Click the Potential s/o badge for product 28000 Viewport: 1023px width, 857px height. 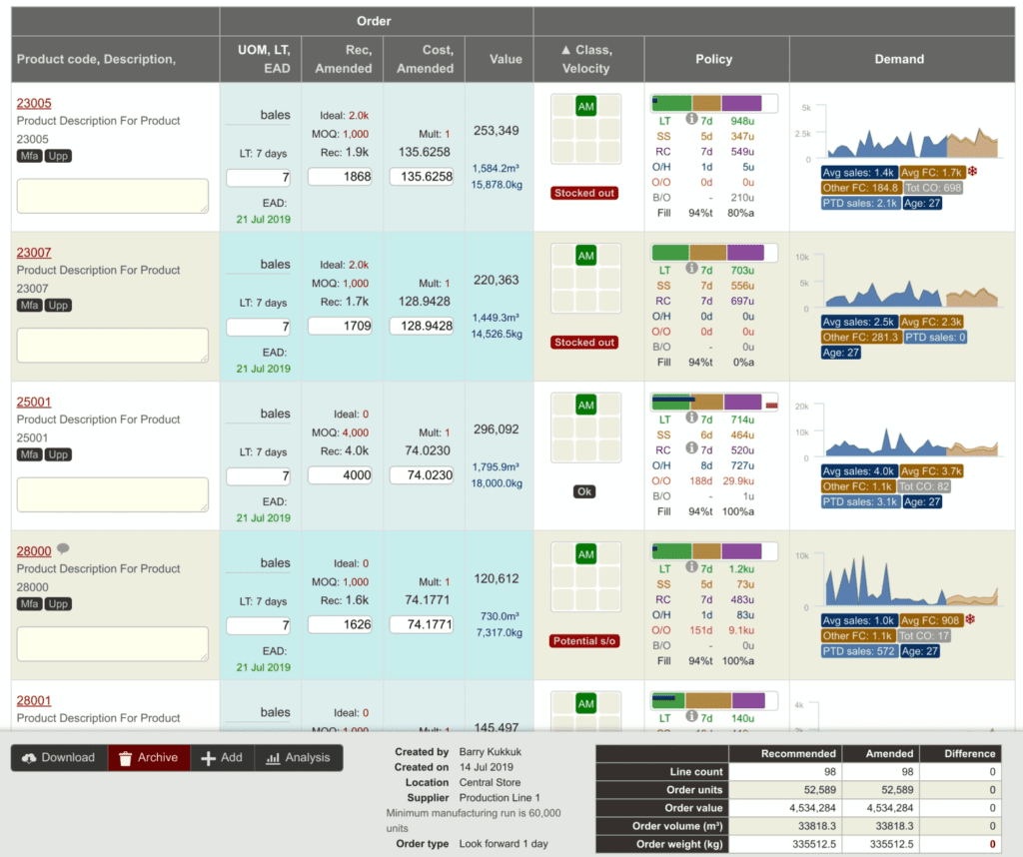[584, 640]
